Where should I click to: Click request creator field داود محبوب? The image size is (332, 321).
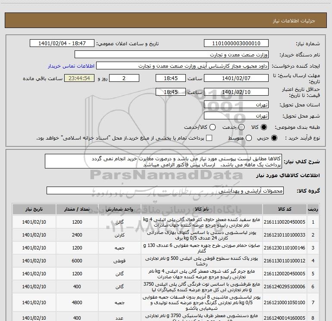[182, 66]
